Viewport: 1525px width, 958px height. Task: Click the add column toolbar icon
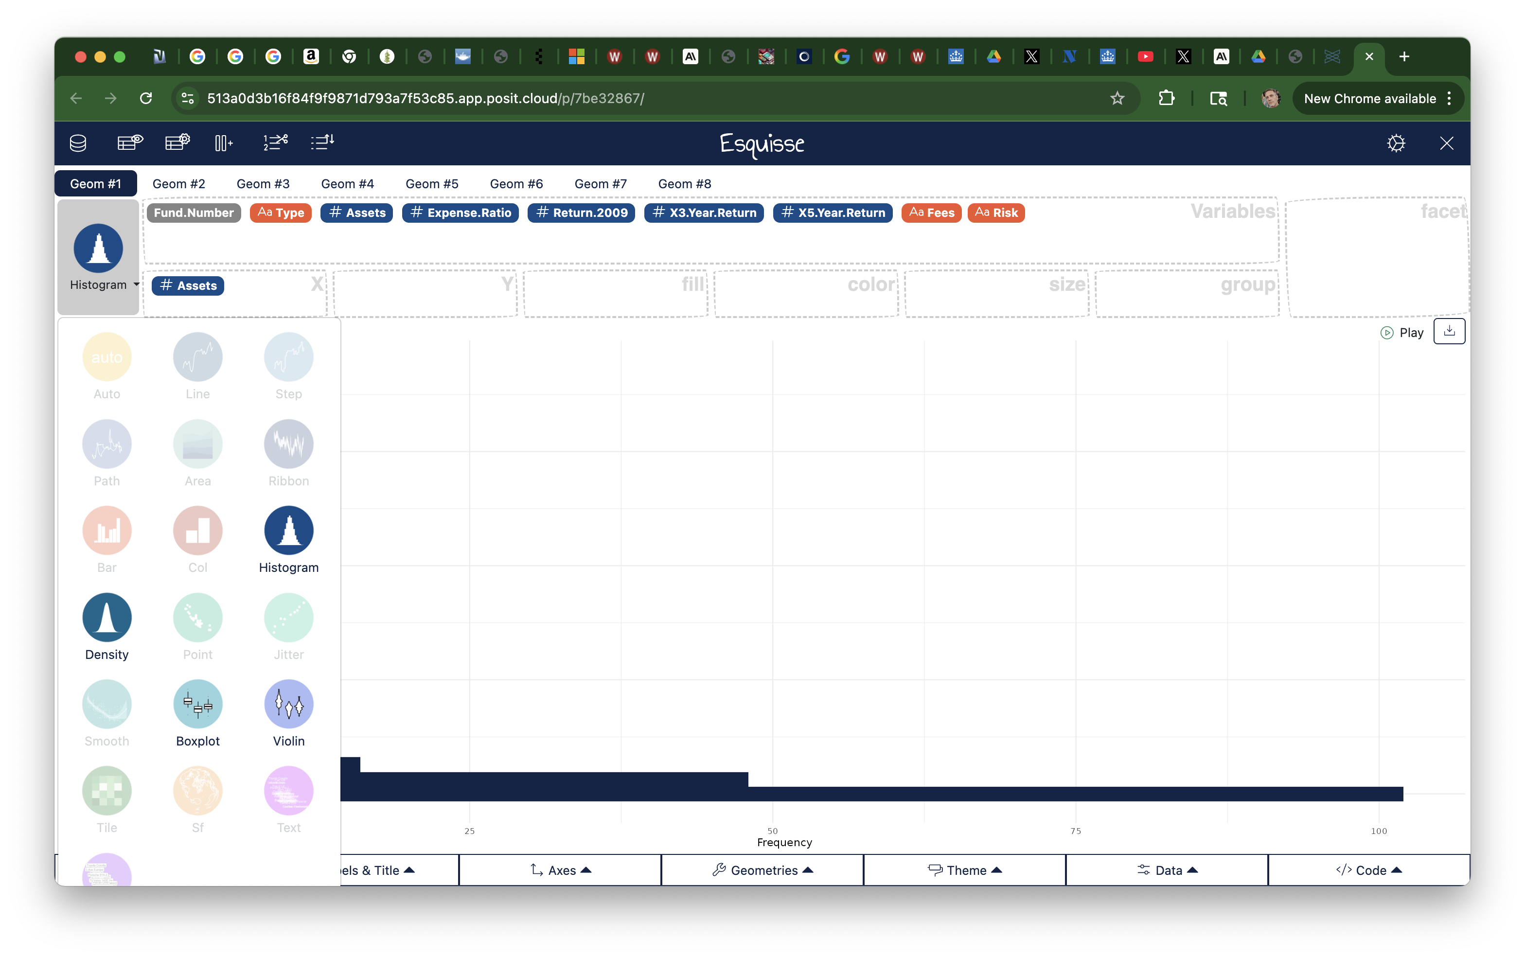(224, 143)
